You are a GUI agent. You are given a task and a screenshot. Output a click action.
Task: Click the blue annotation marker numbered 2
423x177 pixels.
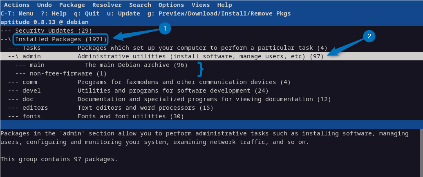[x=369, y=36]
